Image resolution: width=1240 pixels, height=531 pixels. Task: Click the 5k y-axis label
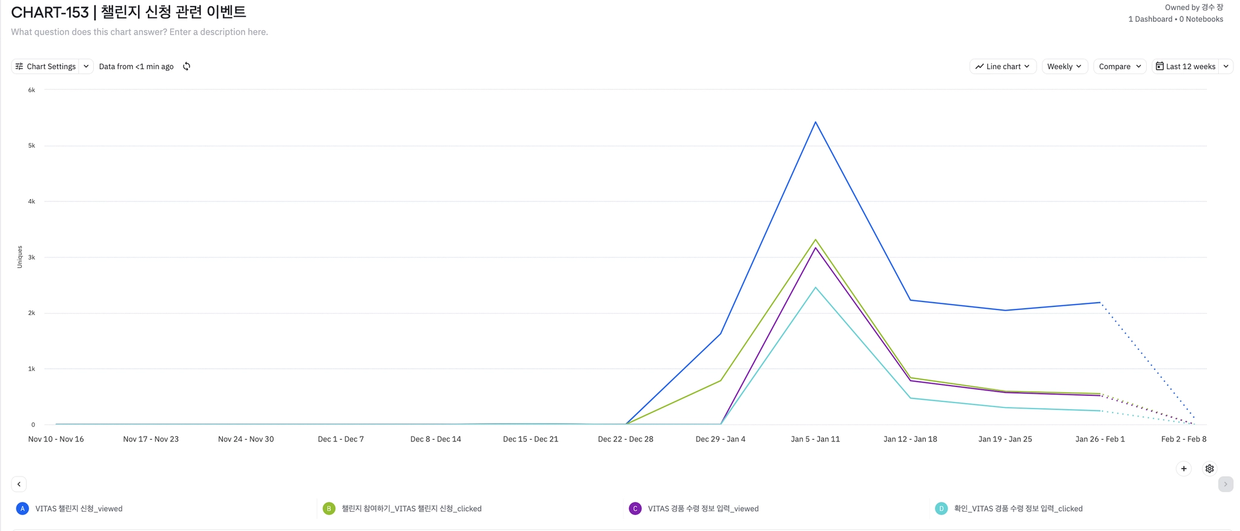point(31,146)
